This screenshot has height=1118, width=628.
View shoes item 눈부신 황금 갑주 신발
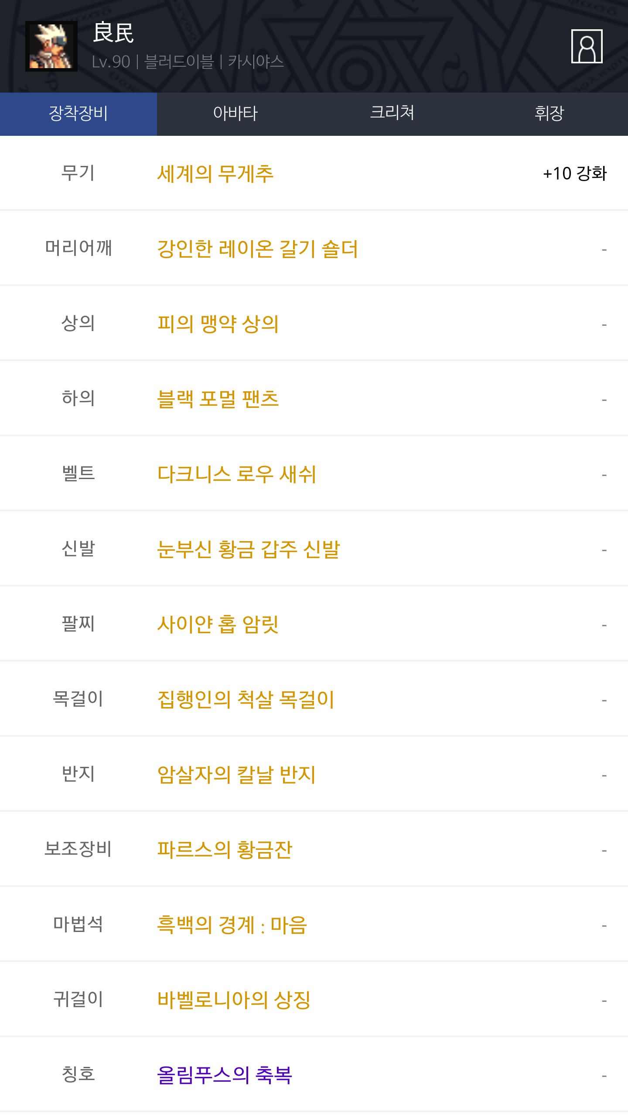point(248,549)
